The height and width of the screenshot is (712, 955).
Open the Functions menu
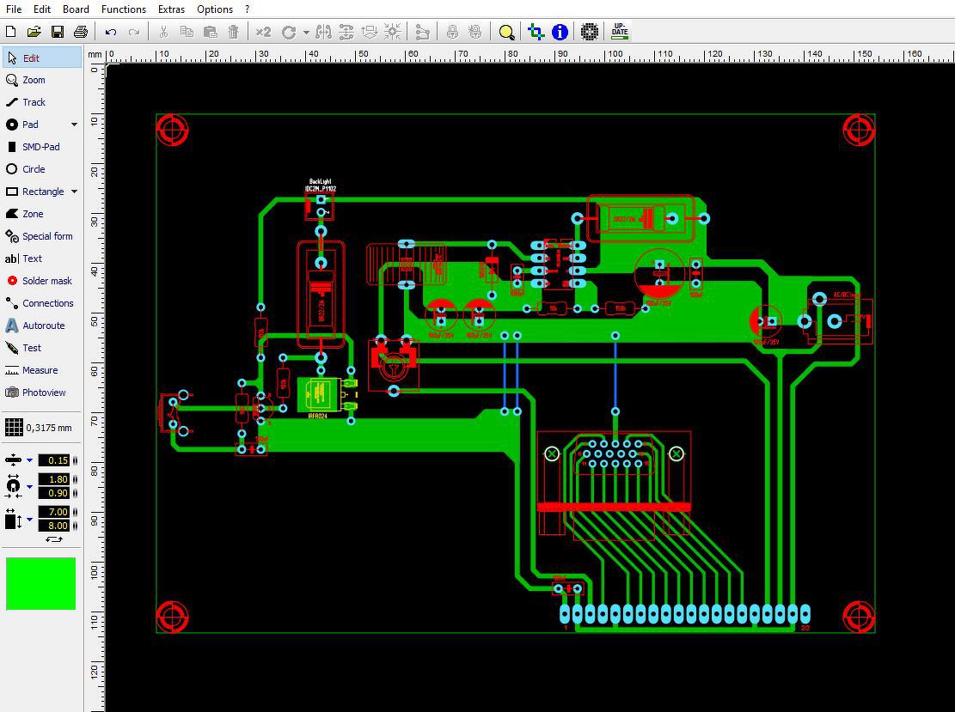(124, 9)
